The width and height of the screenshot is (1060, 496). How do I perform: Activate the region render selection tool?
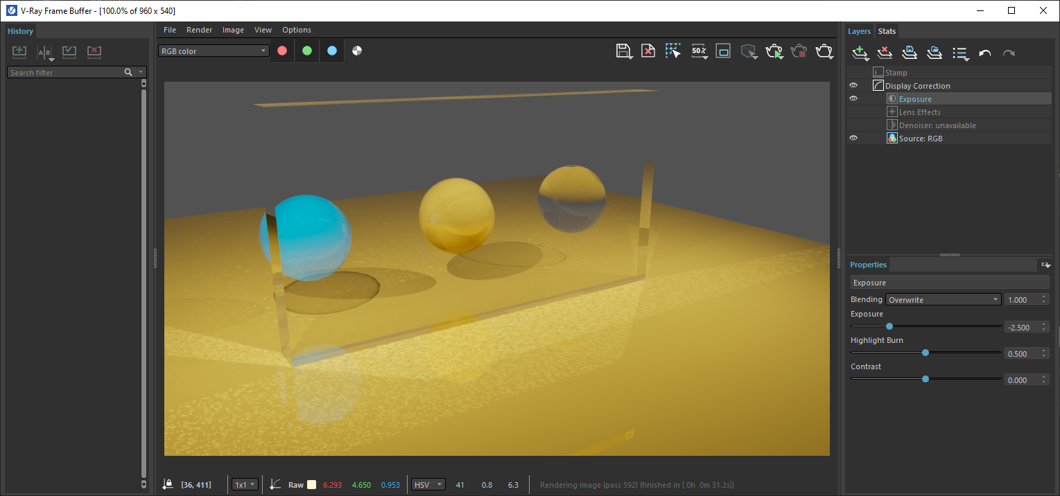click(x=672, y=51)
